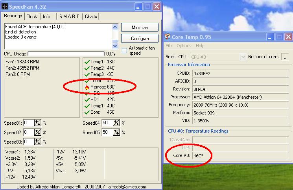The image size is (293, 190).
Task: Click the Vcore2: 1,50V reading
Action: tap(20, 158)
